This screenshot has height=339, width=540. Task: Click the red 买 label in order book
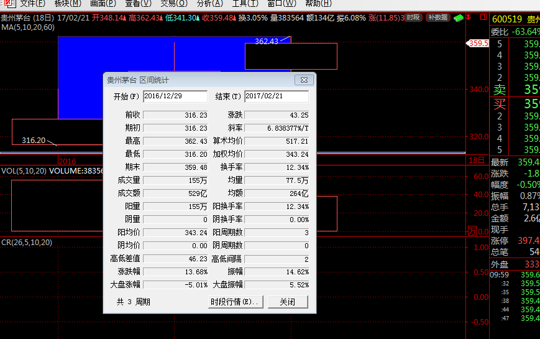[x=500, y=104]
